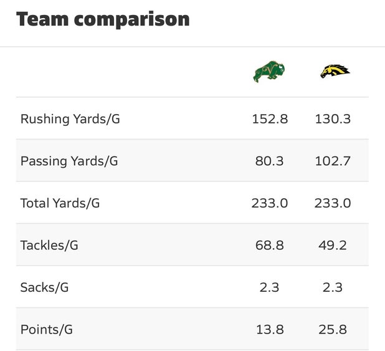Select the Points/G row label
The width and height of the screenshot is (385, 351).
47,329
